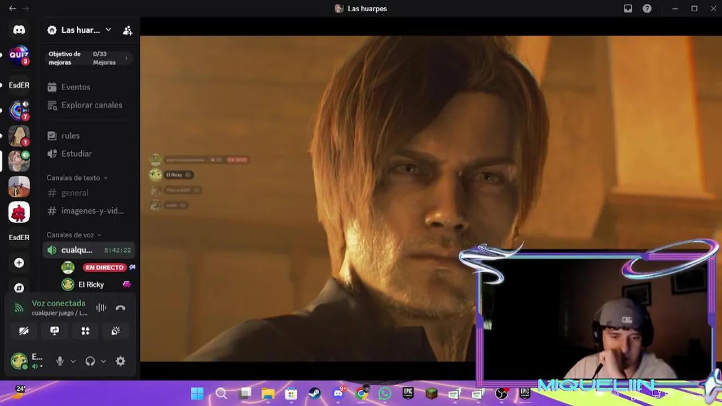The width and height of the screenshot is (722, 406).
Task: Open Windows Start menu
Action: pyautogui.click(x=197, y=393)
